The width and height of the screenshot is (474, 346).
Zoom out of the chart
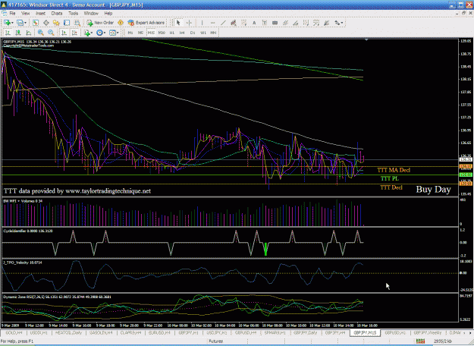pos(51,33)
